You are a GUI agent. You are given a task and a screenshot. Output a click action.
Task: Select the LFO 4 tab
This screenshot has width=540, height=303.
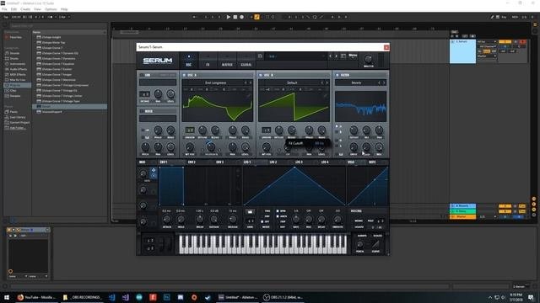325,162
